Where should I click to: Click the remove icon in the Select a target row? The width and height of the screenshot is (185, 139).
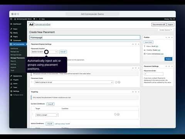click(x=115, y=114)
